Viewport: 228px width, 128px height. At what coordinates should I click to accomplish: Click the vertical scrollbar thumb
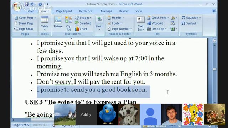click(x=214, y=69)
